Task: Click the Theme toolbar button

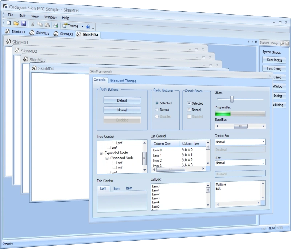Action: click(70, 26)
